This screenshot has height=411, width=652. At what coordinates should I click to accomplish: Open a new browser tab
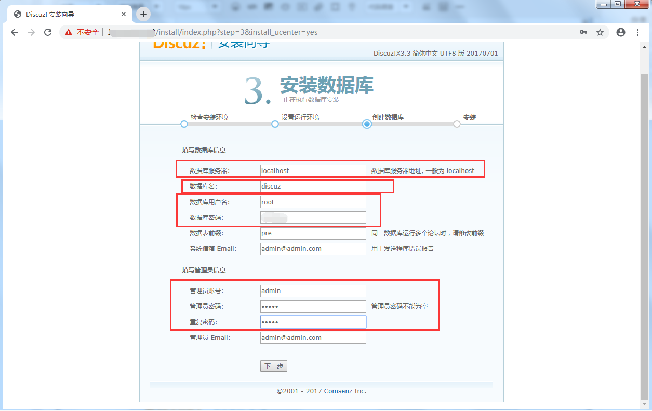pos(143,14)
